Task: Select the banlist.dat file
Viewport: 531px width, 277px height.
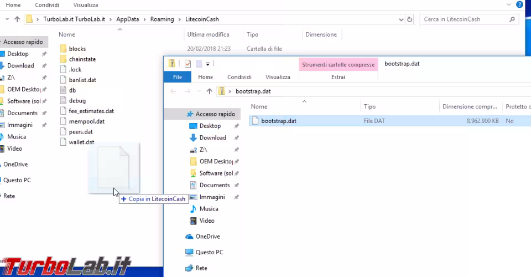Action: click(82, 80)
